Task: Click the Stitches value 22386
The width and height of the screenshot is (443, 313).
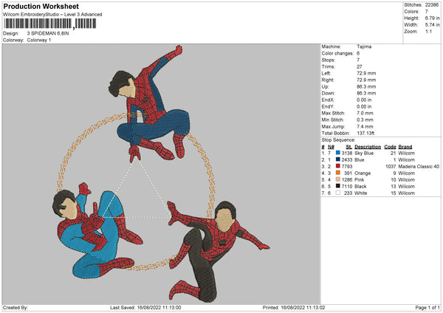Action: pyautogui.click(x=432, y=5)
